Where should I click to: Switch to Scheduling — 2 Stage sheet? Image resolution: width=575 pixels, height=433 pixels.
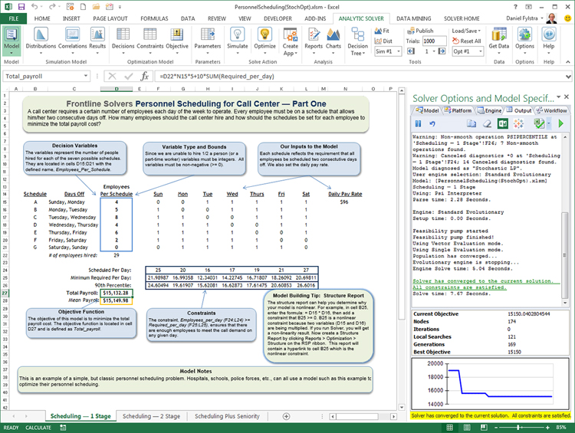(x=151, y=416)
